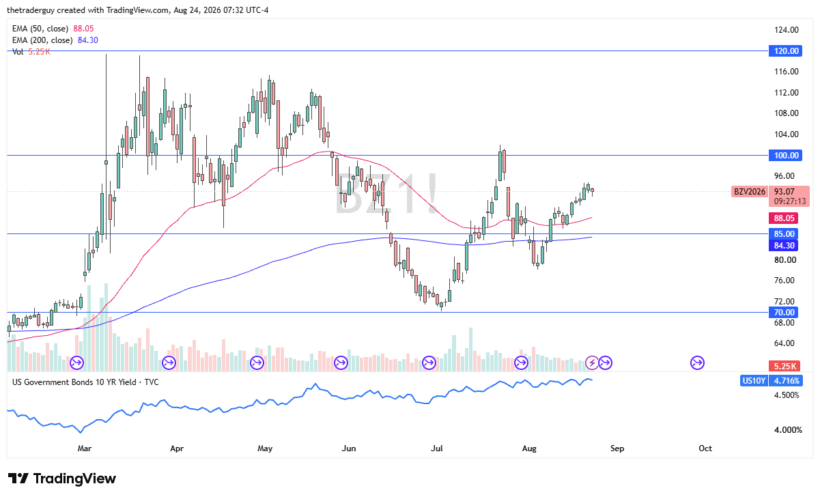
Task: Select the 93.07 last price tag
Action: pos(784,192)
